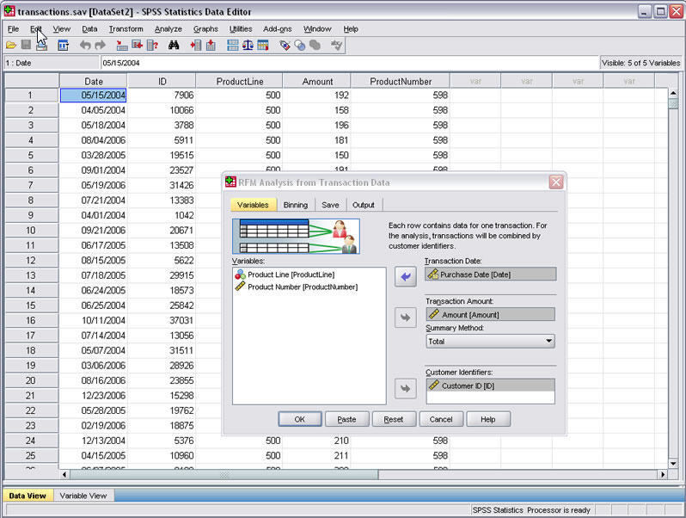Click the Variables info icon
This screenshot has height=518, width=686.
pyautogui.click(x=152, y=45)
